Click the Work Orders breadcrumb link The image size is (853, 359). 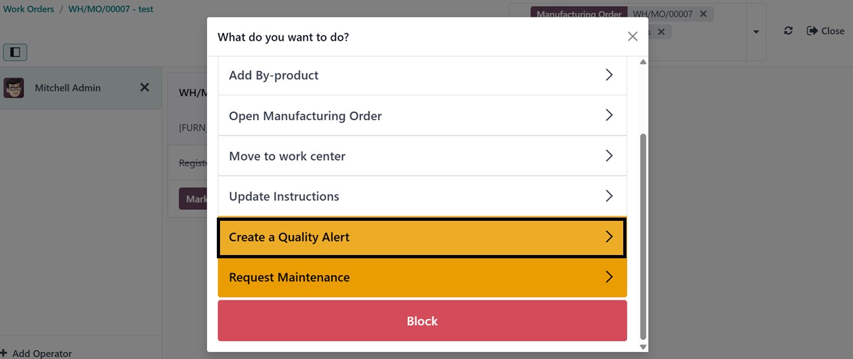coord(28,10)
